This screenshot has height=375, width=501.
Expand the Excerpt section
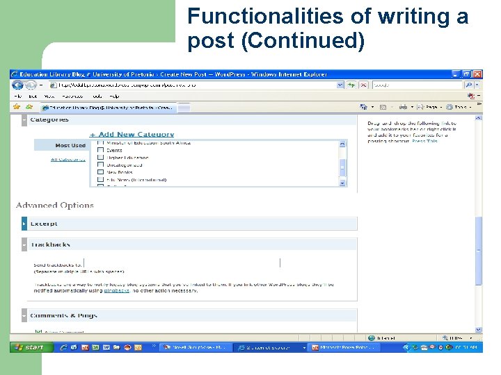point(24,224)
